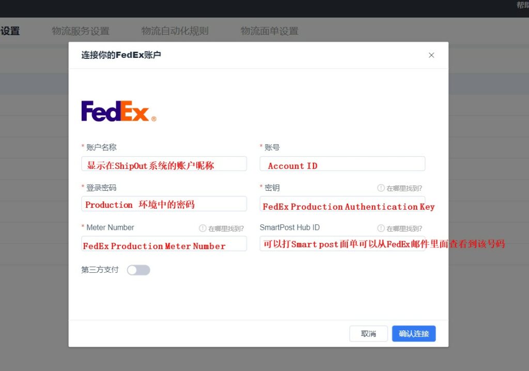Enable the 第三方支付 toggle switch

click(x=138, y=270)
